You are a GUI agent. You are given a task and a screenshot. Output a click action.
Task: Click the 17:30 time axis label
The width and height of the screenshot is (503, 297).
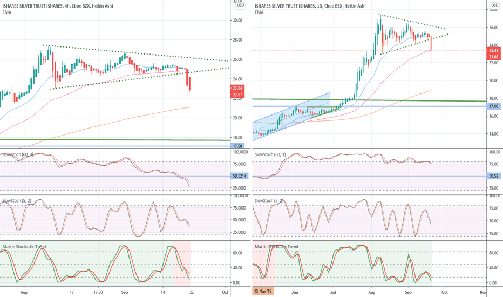pyautogui.click(x=98, y=292)
